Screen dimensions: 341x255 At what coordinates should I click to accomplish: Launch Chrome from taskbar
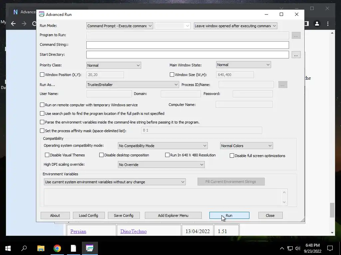click(57, 248)
